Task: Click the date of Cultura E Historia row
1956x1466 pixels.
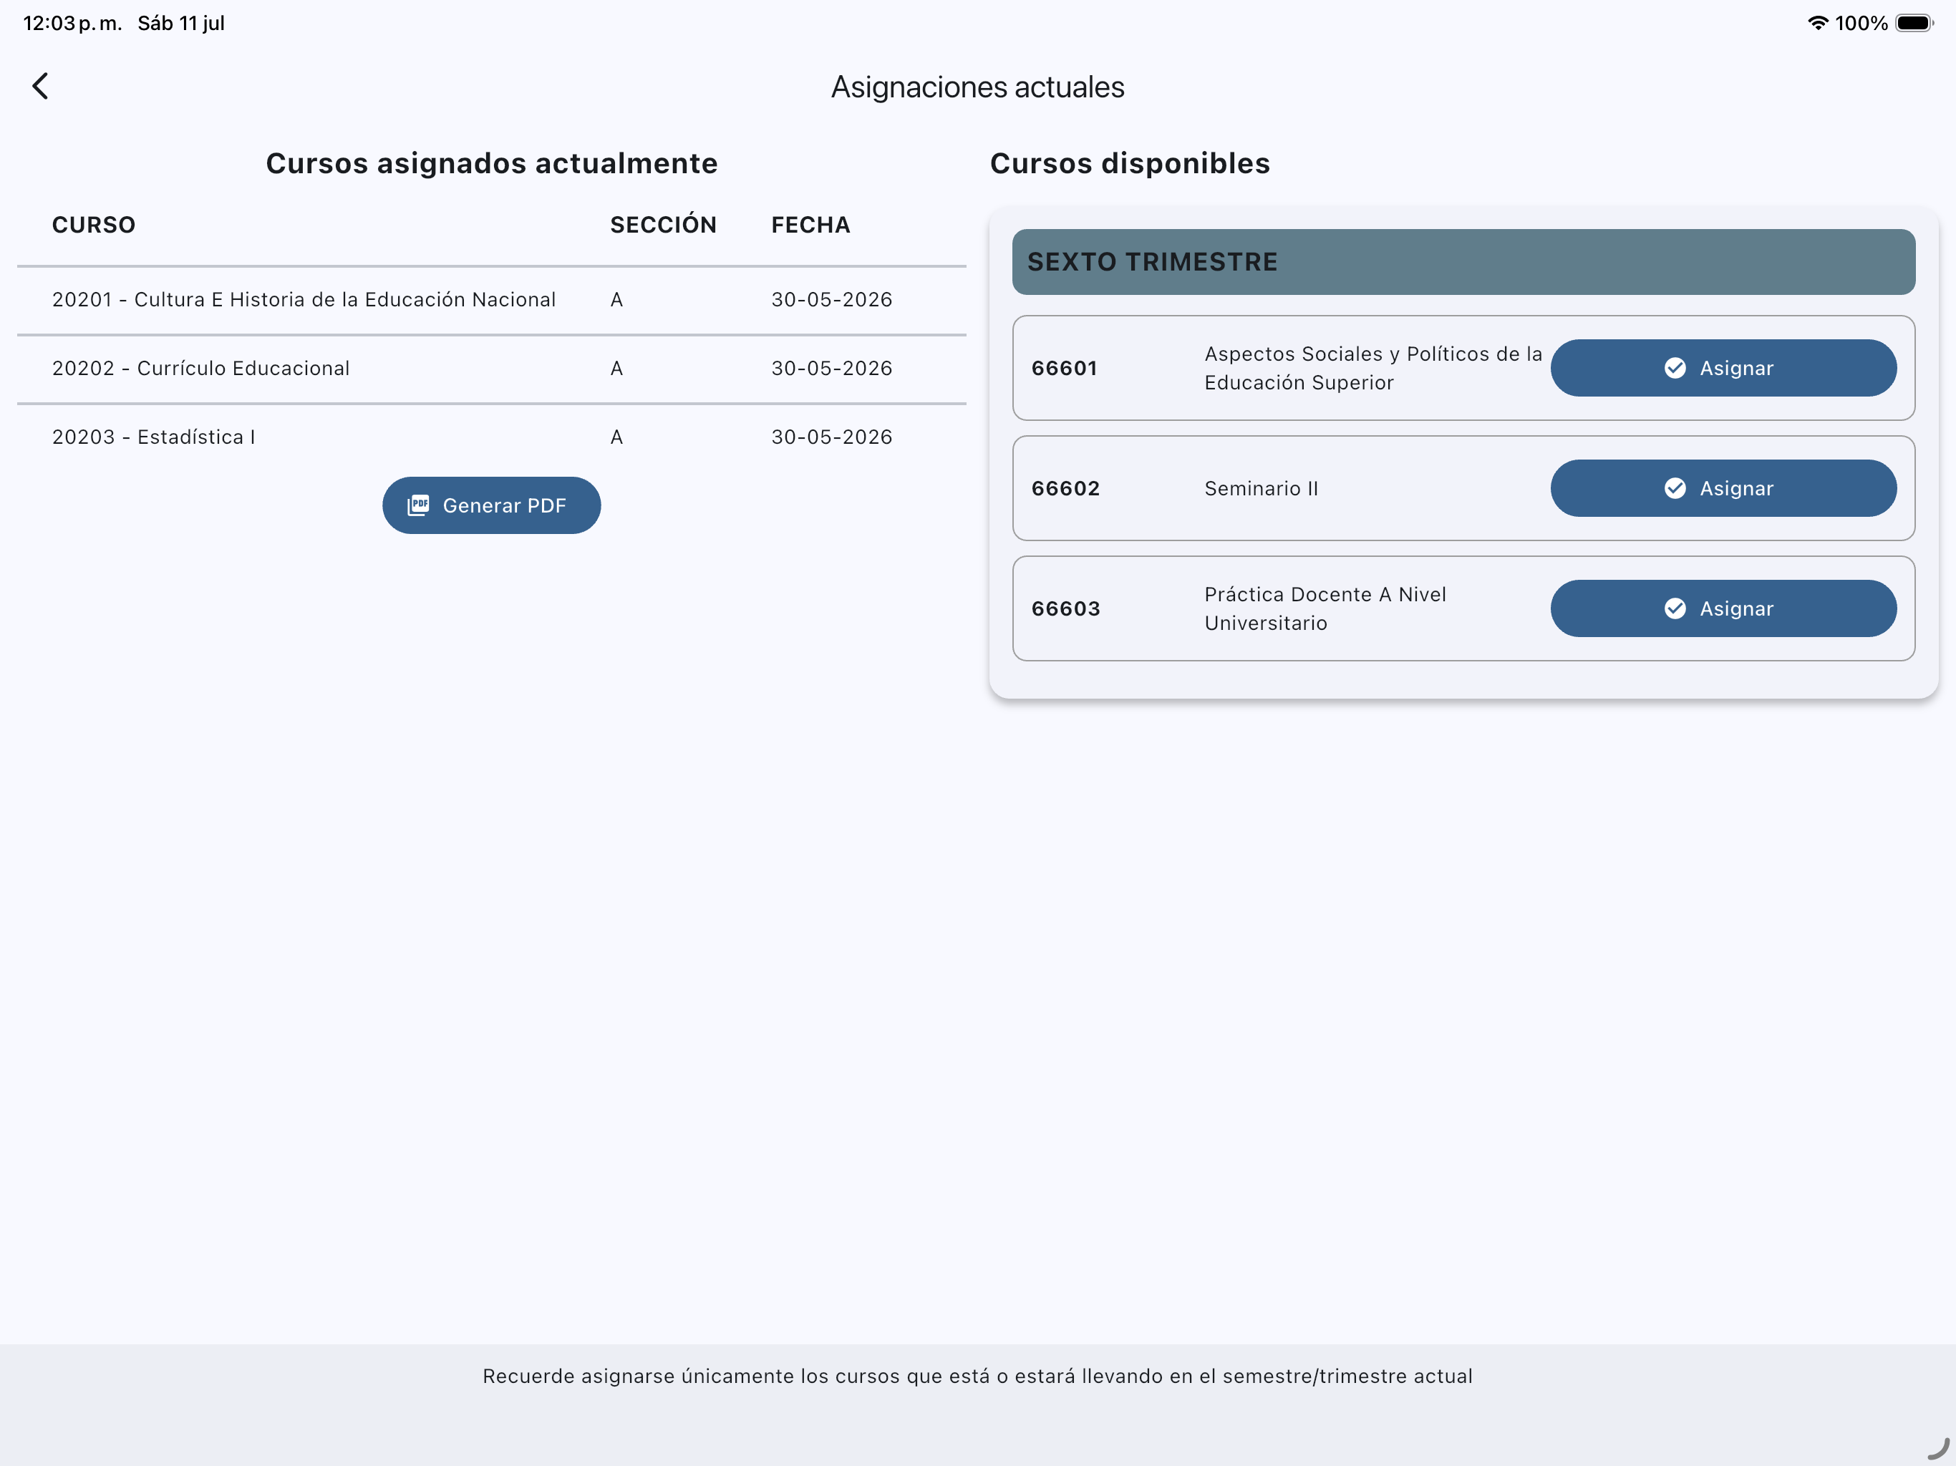Action: tap(831, 300)
